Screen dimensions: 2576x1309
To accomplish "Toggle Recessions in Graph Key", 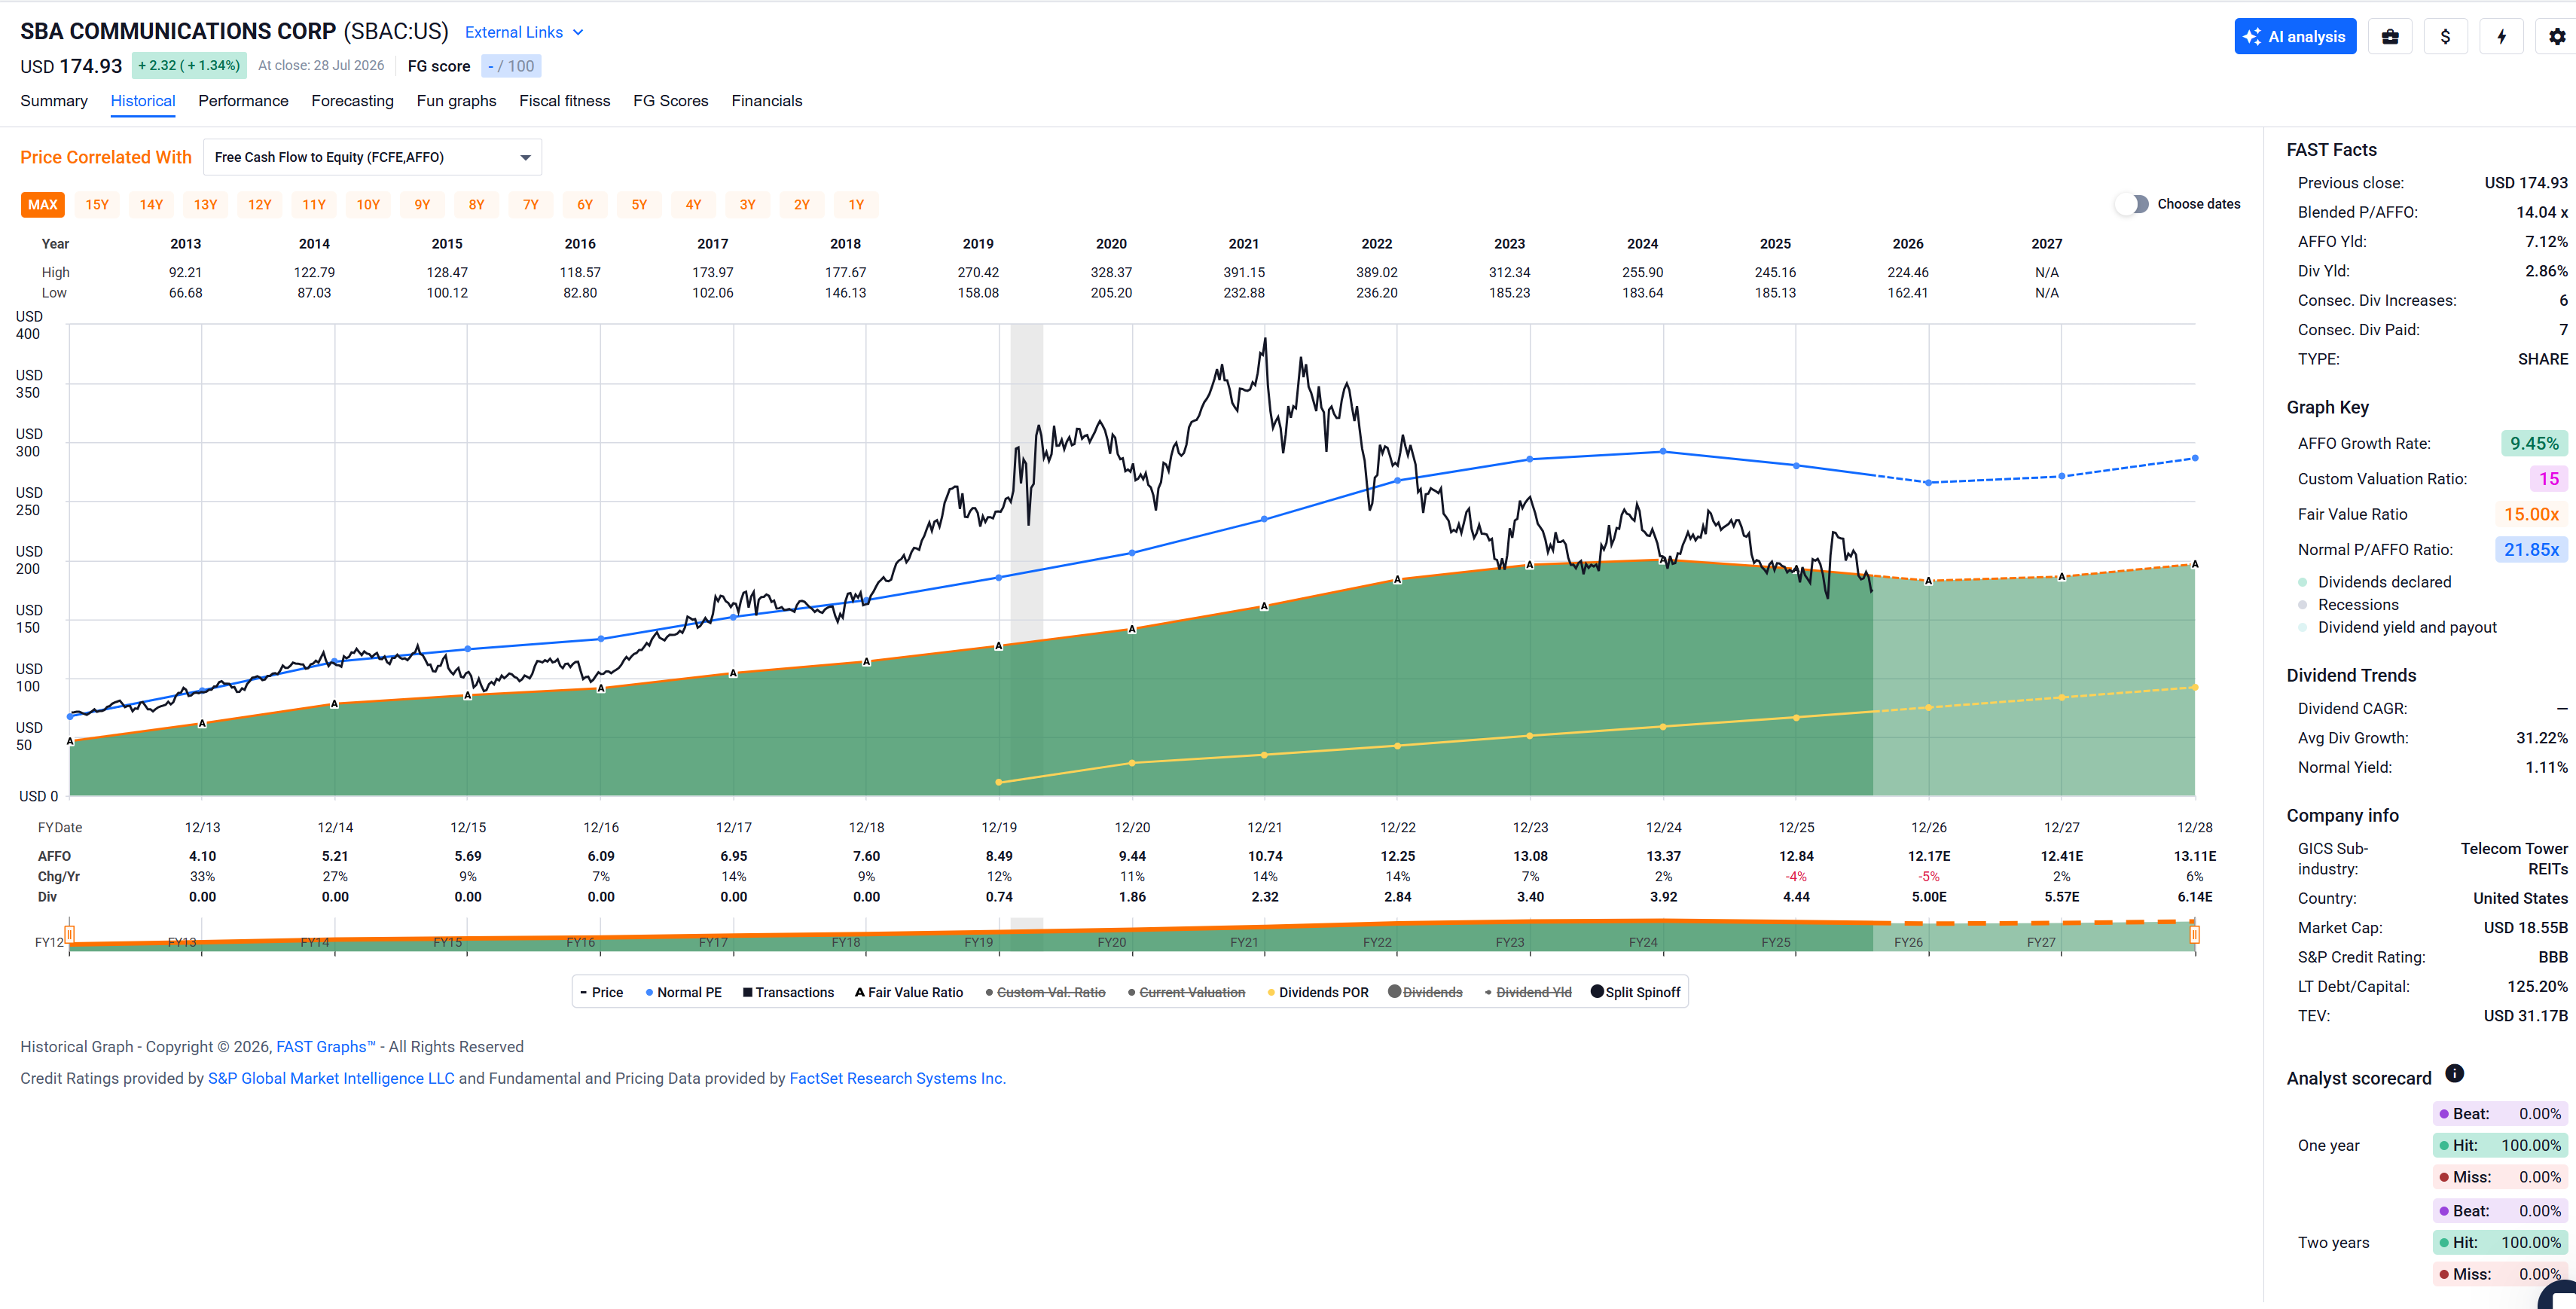I will click(x=2346, y=605).
